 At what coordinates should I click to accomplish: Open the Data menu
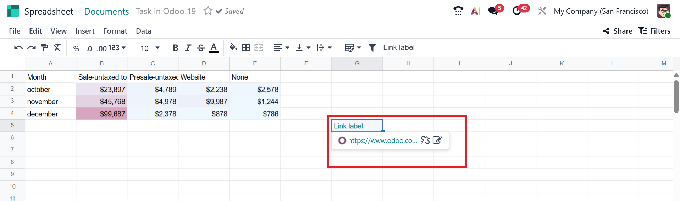click(144, 31)
